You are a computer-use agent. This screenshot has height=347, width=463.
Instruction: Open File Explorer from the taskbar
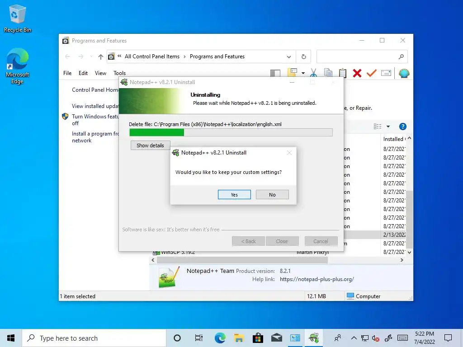239,338
